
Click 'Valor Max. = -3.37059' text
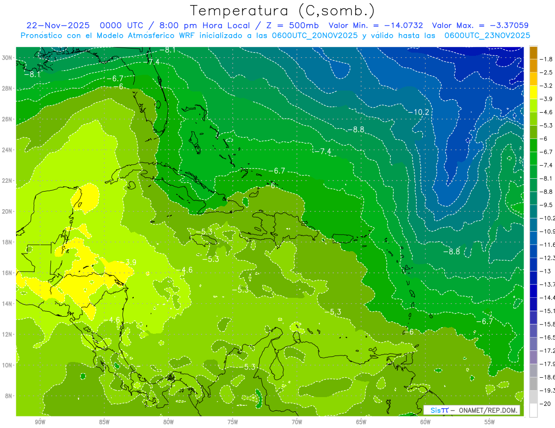click(x=480, y=25)
